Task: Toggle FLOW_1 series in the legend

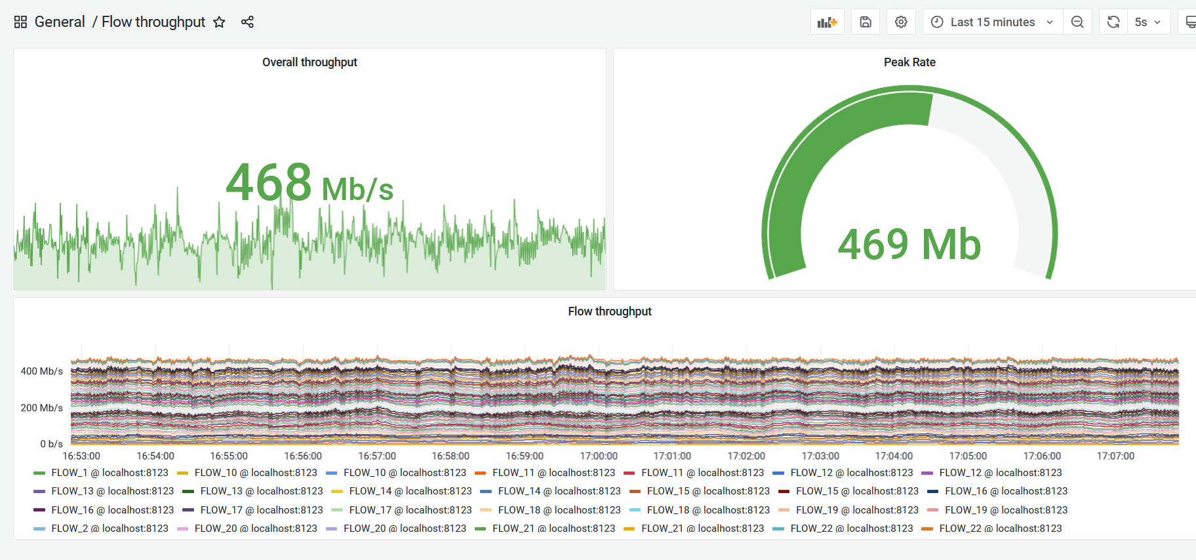Action: click(x=110, y=473)
